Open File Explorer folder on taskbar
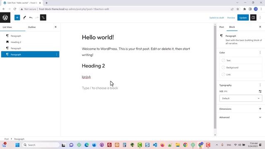The image size is (265, 149). click(x=178, y=145)
